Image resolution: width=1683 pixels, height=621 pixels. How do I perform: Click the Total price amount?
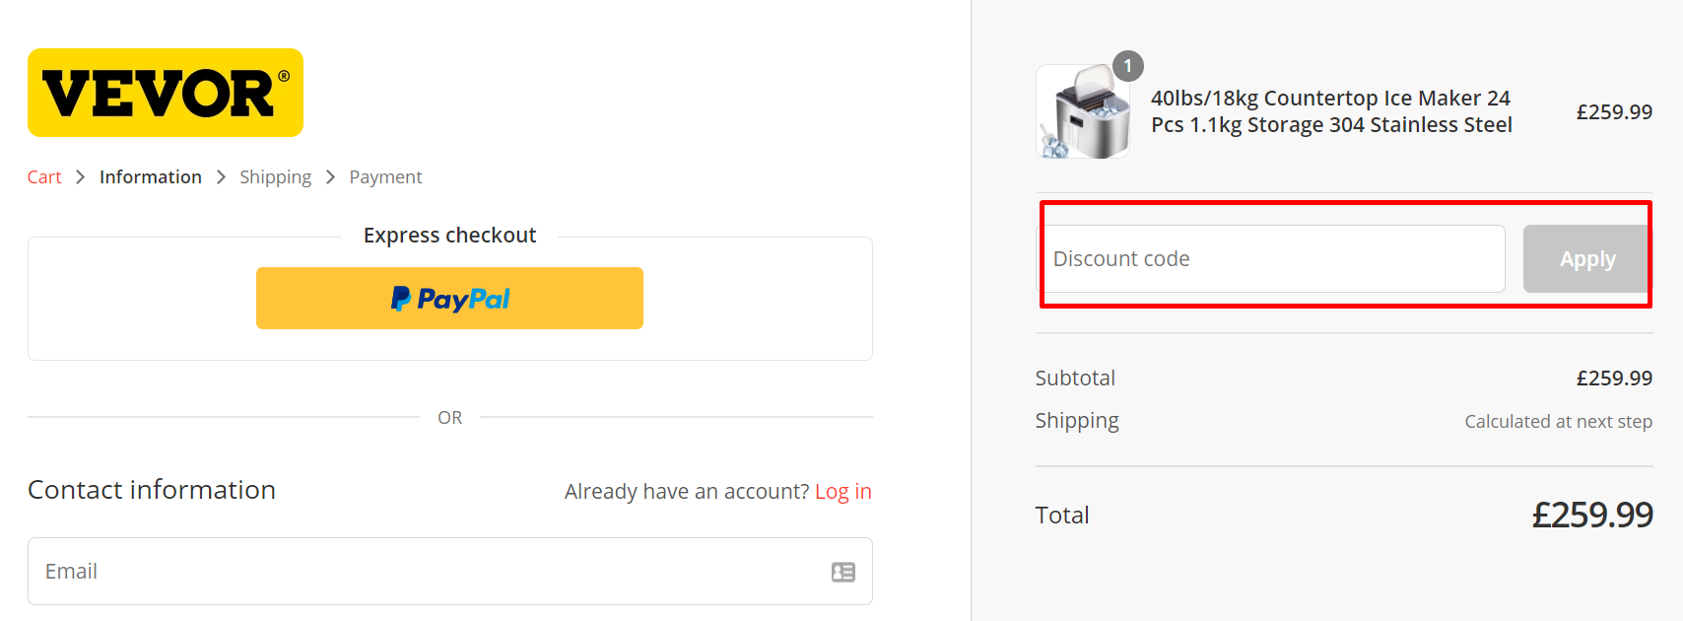tap(1593, 514)
